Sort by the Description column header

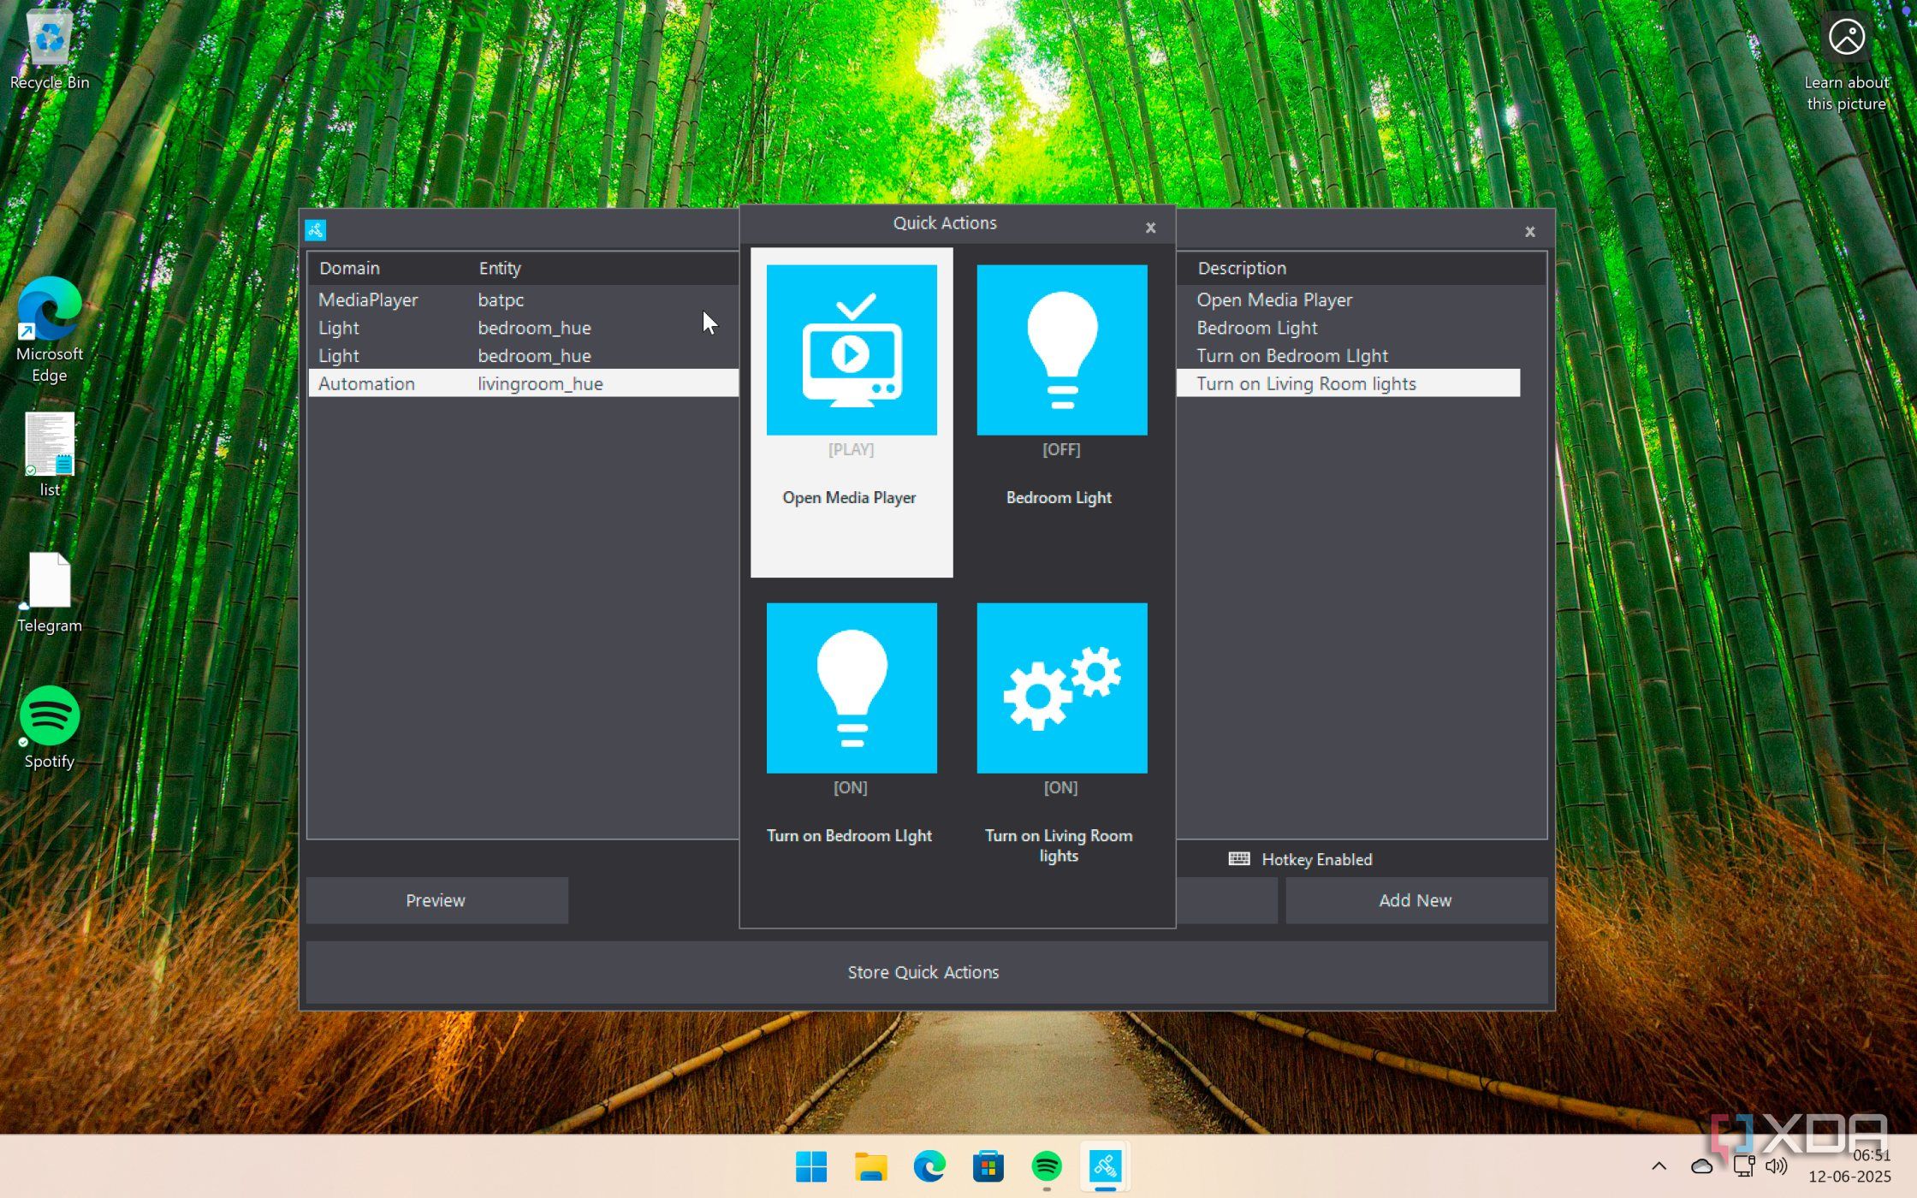click(1241, 268)
